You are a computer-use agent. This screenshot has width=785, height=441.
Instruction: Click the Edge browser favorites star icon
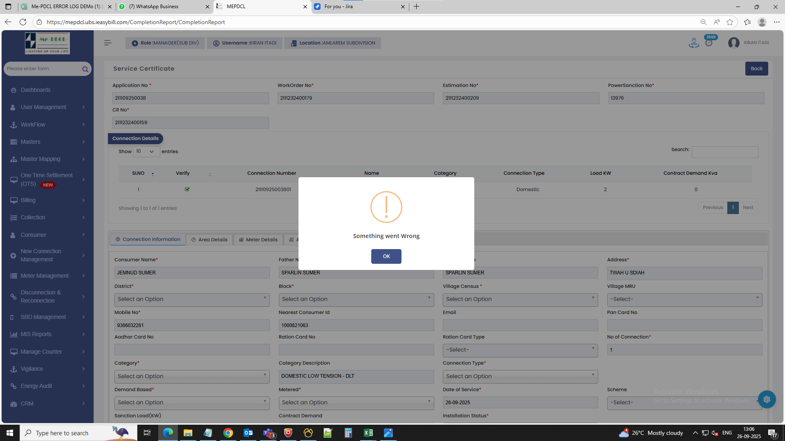730,22
